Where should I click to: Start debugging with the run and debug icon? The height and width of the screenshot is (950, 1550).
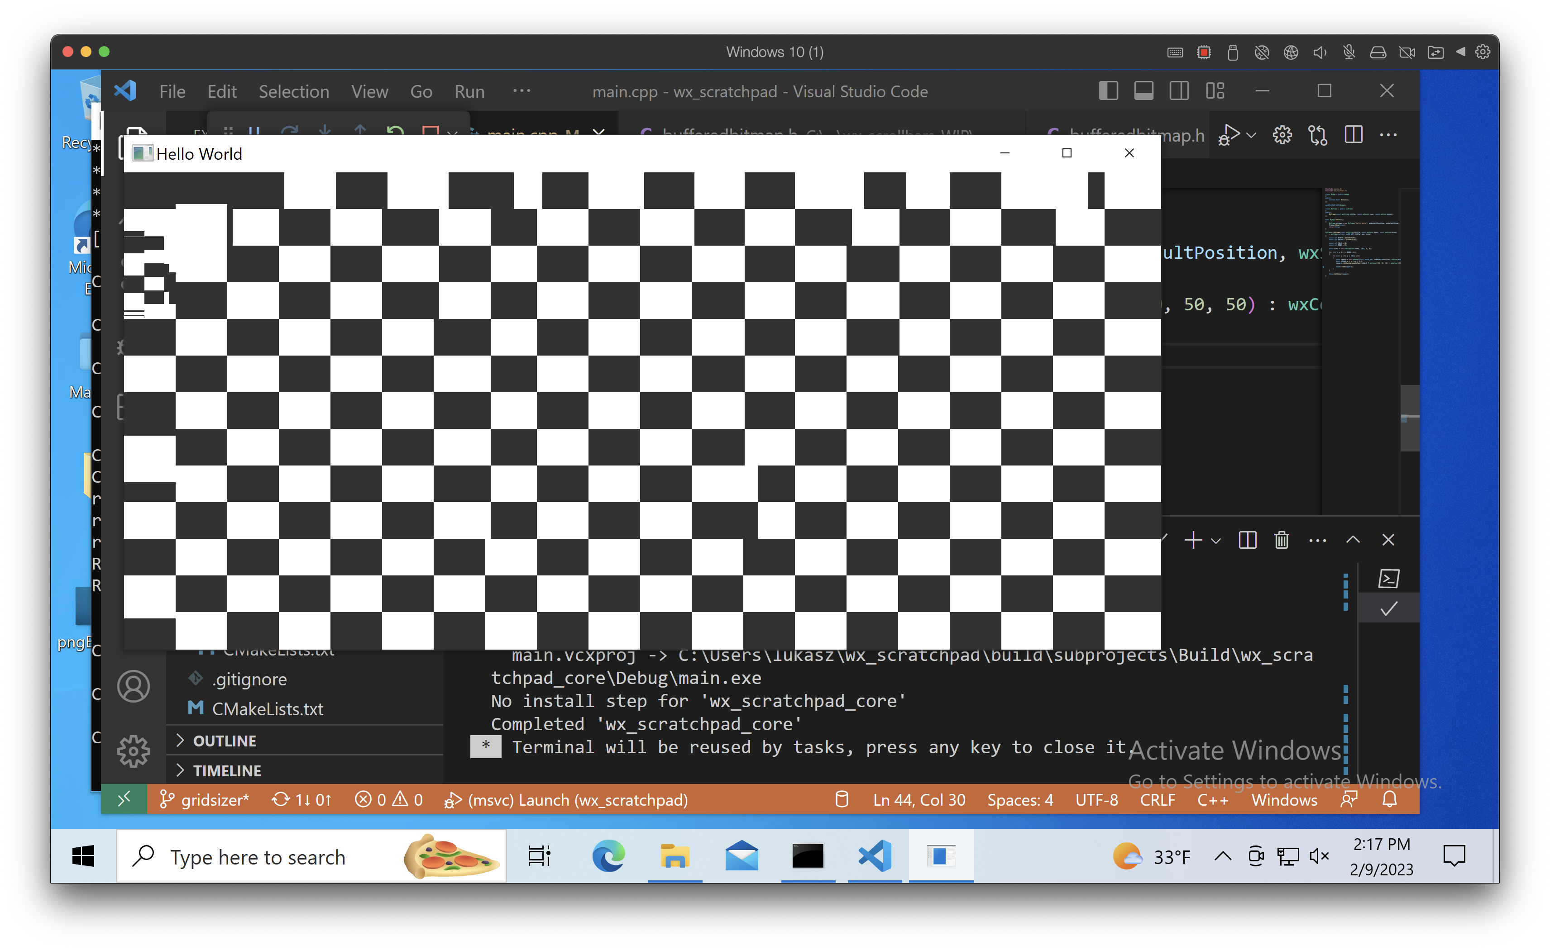(1229, 134)
